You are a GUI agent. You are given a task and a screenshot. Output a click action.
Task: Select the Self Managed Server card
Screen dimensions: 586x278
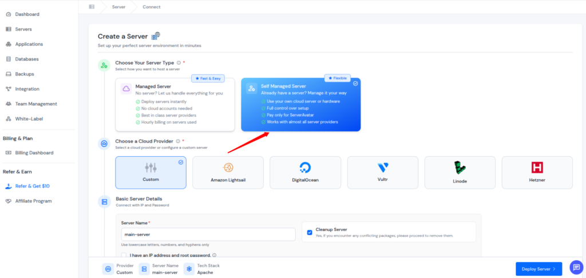tap(301, 105)
